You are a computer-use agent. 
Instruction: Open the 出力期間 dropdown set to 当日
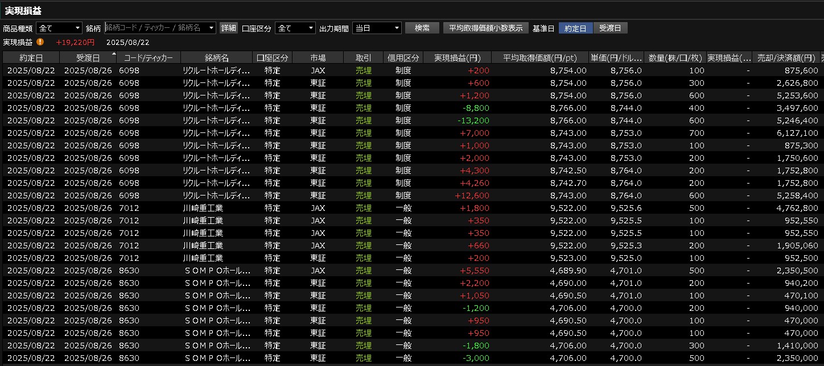pyautogui.click(x=377, y=28)
